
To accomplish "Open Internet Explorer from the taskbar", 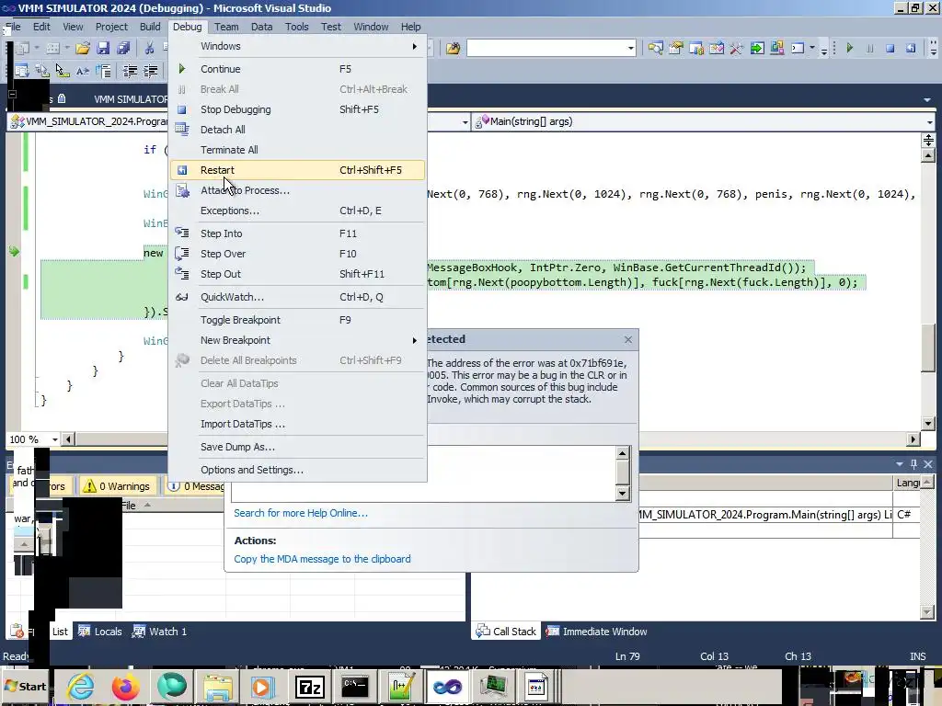I will tap(80, 687).
